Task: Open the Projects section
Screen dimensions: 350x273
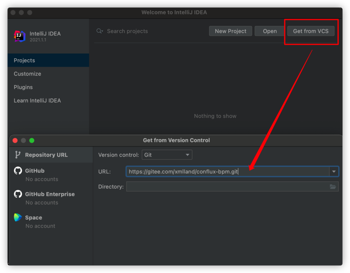Action: click(48, 60)
